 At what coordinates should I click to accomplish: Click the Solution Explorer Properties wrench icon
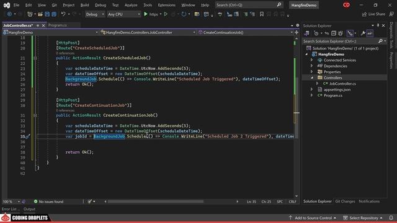[363, 33]
